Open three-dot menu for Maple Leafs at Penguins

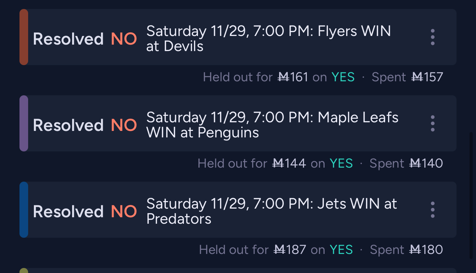click(432, 123)
